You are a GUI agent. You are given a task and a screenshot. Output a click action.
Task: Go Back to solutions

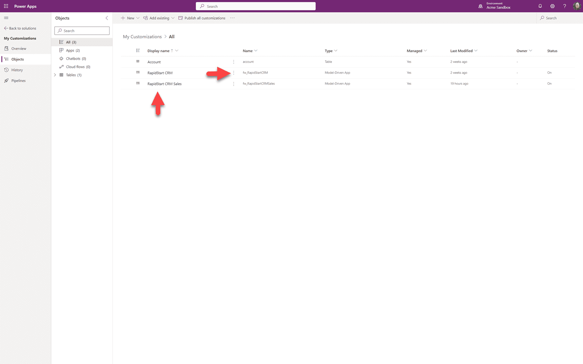[x=21, y=28]
